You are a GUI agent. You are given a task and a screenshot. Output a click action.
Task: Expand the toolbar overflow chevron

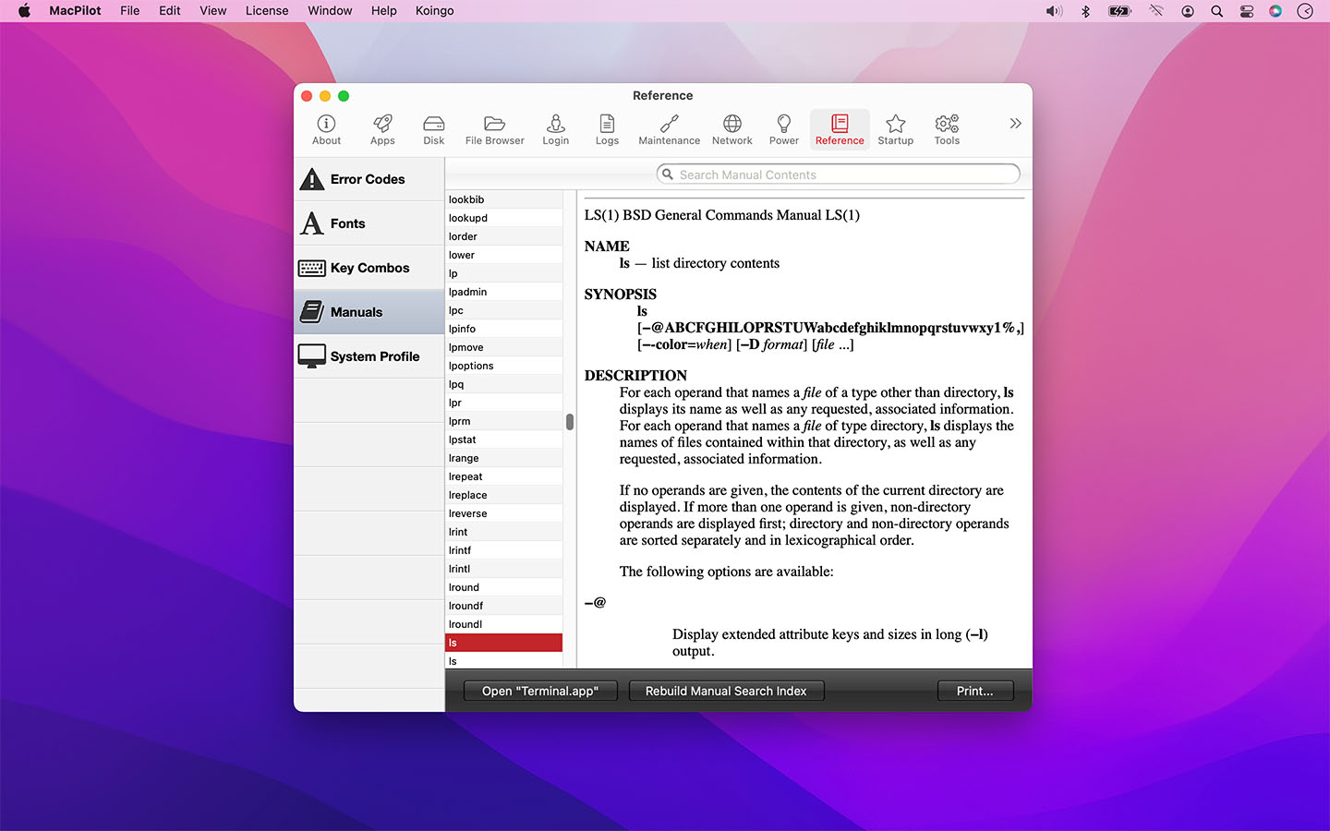(x=1015, y=124)
